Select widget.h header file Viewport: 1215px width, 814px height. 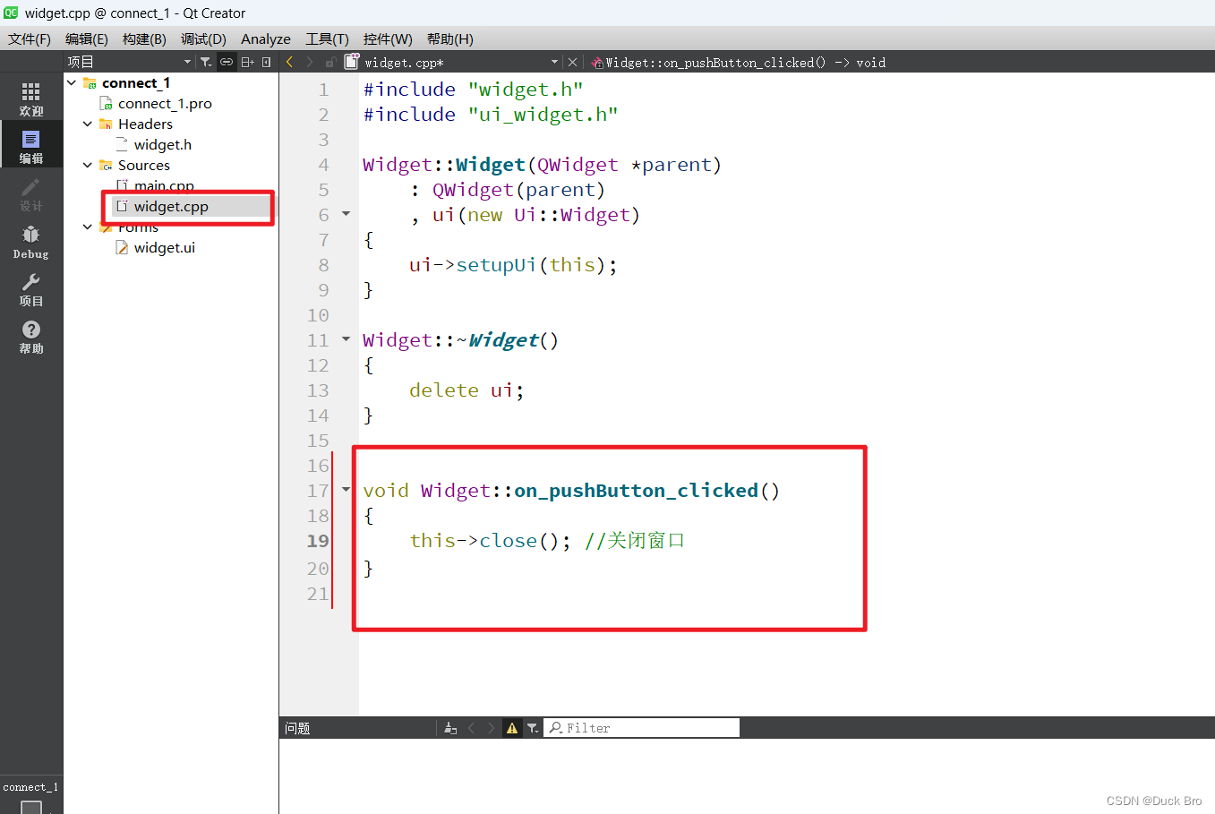(162, 144)
